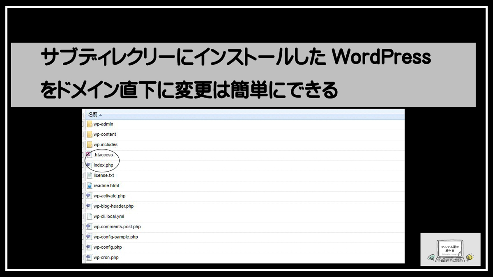Click the wp-activate.php file icon
Viewport: 493px width, 277px height.
[x=89, y=196]
